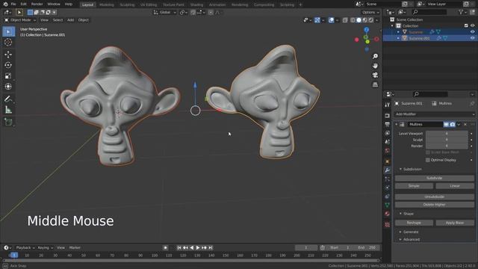478x269 pixels.
Task: Click the Delete Higher button
Action: click(435, 205)
